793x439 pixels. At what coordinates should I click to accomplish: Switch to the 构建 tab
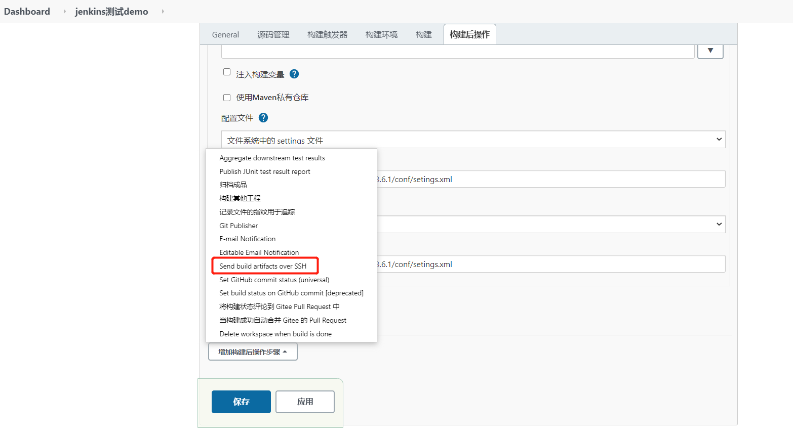point(424,34)
